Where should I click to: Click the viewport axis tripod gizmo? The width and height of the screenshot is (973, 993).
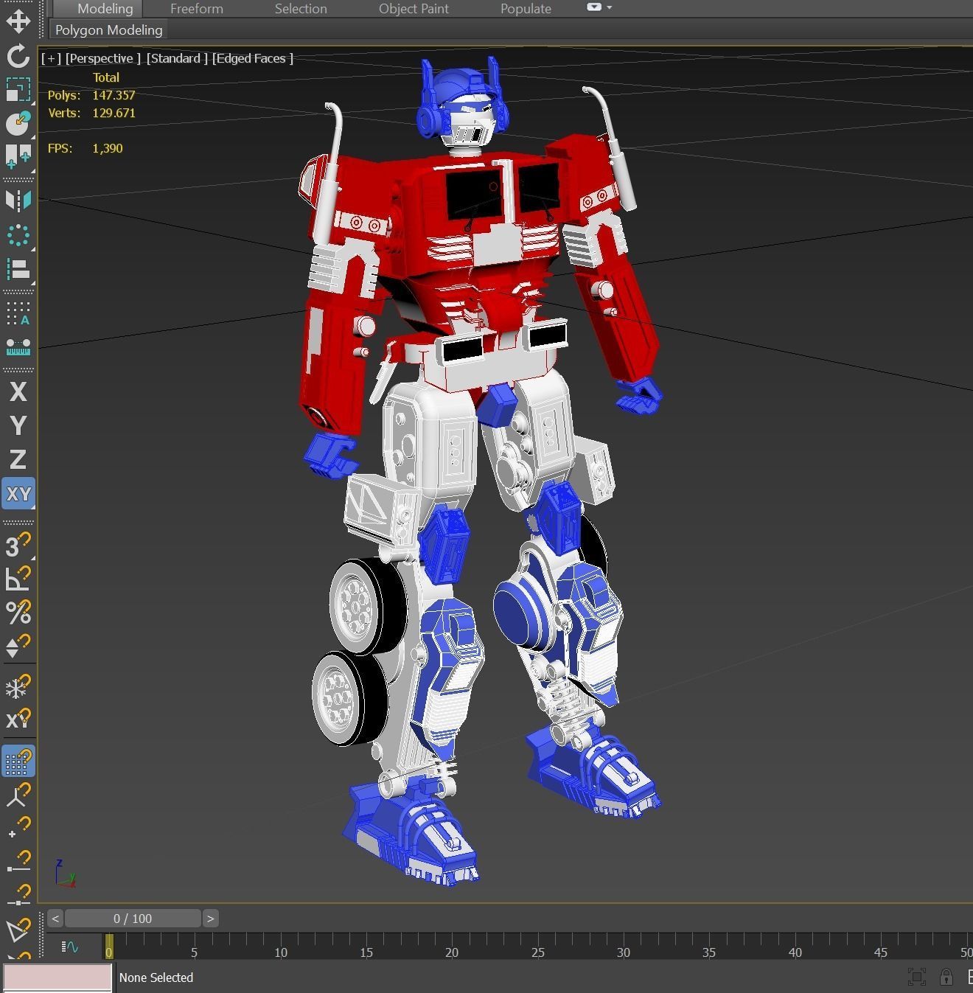click(x=65, y=873)
